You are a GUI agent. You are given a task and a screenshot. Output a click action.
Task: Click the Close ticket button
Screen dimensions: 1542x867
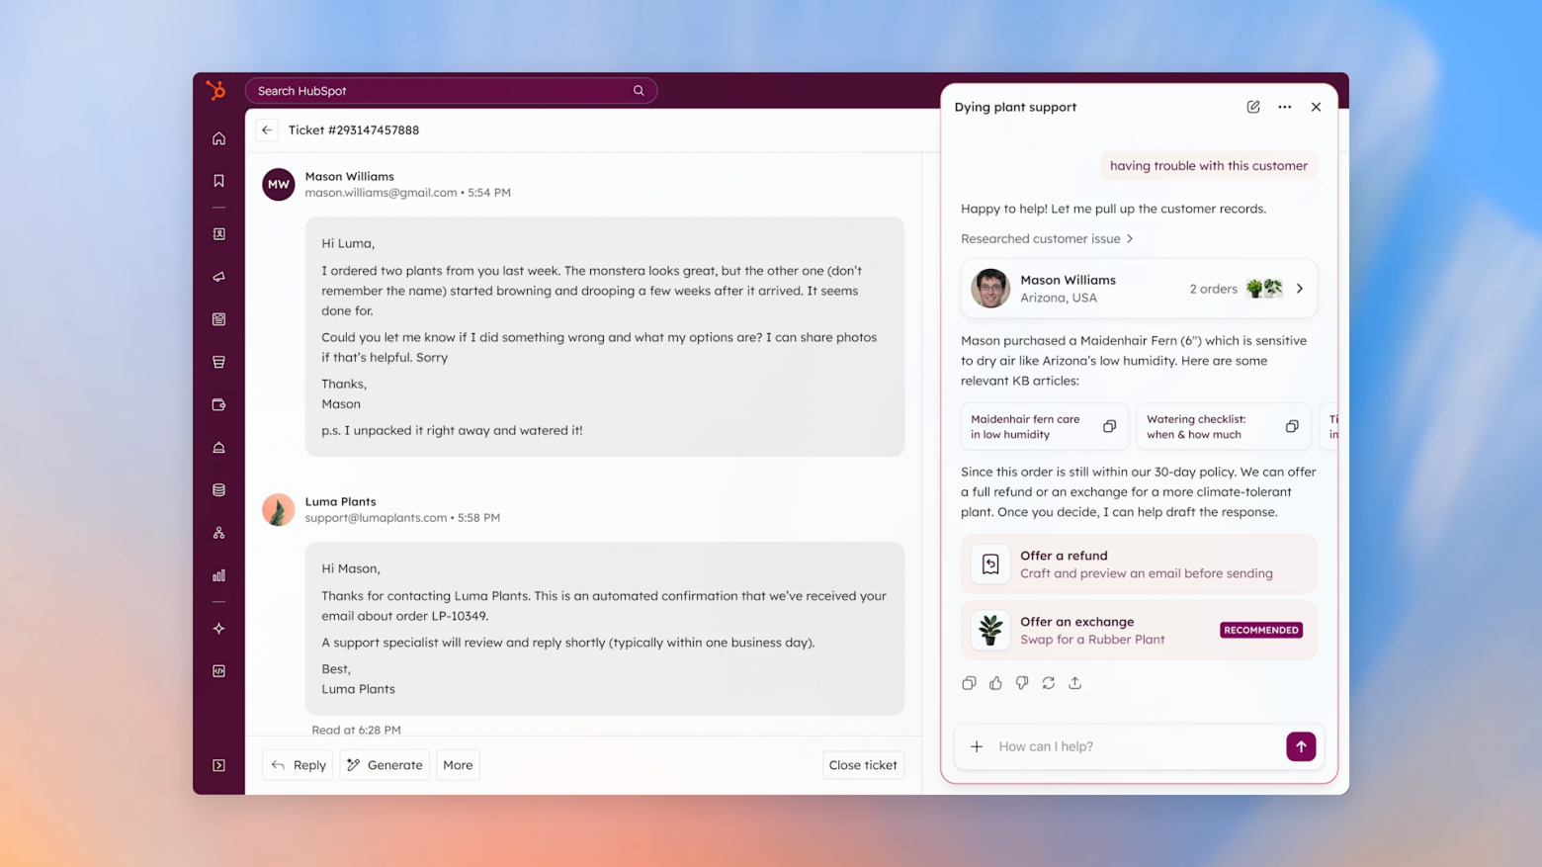point(862,764)
